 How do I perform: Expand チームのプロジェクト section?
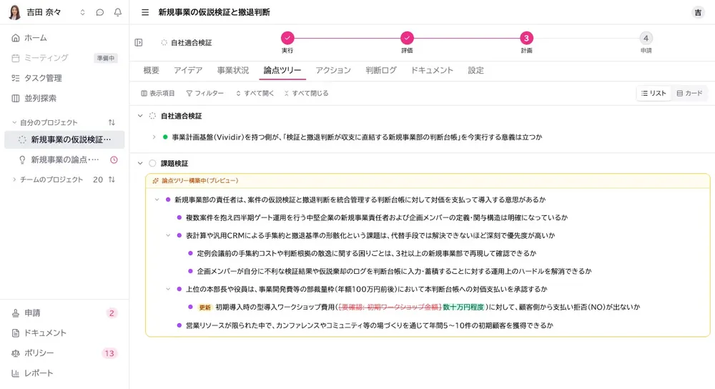[x=14, y=179]
